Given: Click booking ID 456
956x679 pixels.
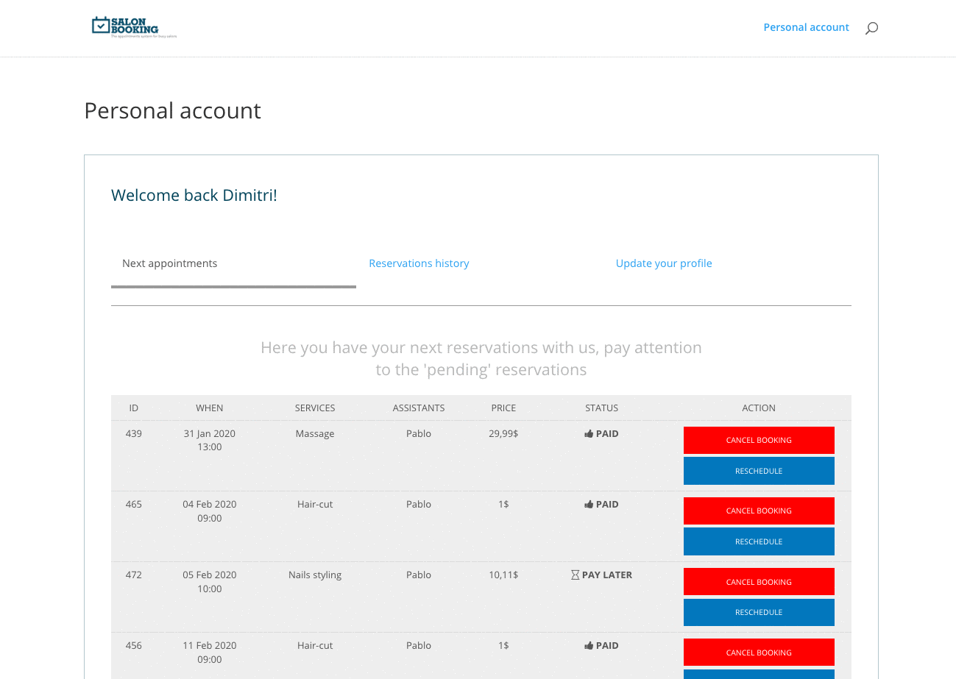Looking at the screenshot, I should (134, 645).
